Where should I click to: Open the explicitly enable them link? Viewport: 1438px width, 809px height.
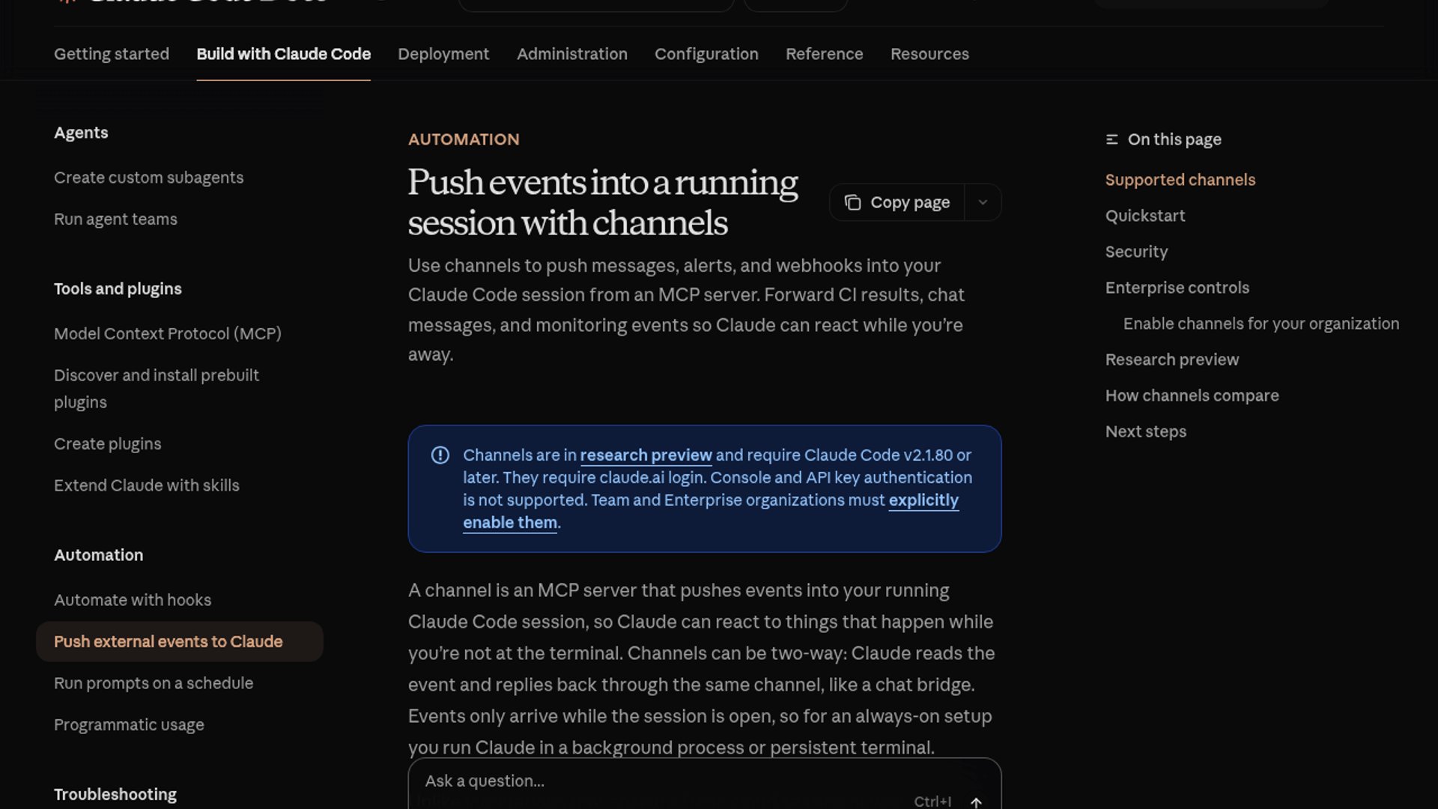point(923,500)
